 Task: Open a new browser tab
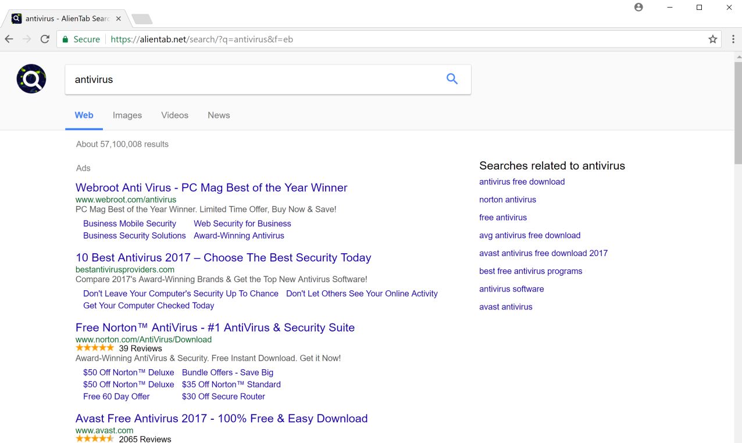[x=141, y=18]
